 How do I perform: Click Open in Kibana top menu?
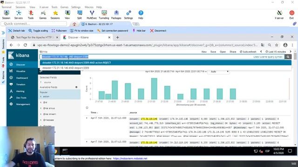click(223, 51)
